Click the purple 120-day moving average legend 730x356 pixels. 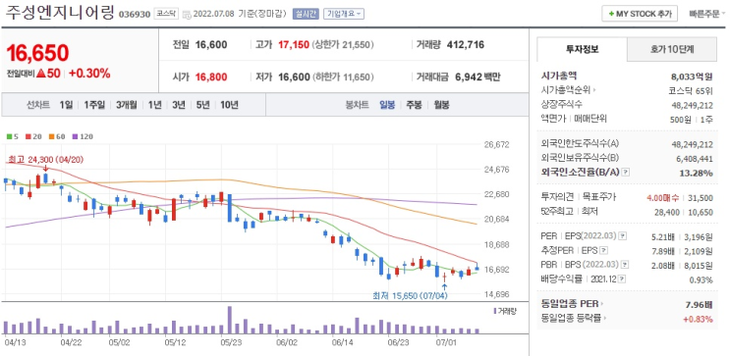click(x=83, y=136)
